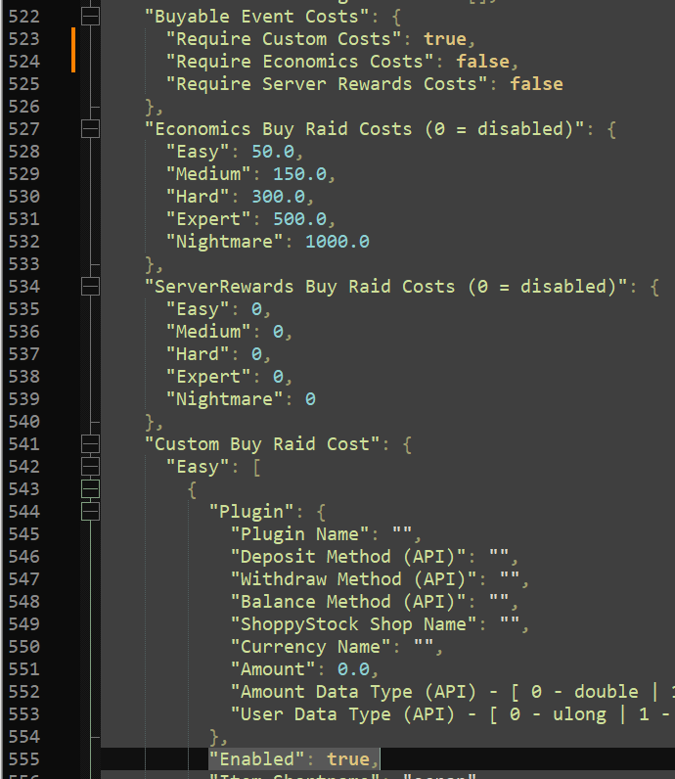Click the empty "Plugin Name" string value
This screenshot has height=779, width=675.
click(x=402, y=534)
